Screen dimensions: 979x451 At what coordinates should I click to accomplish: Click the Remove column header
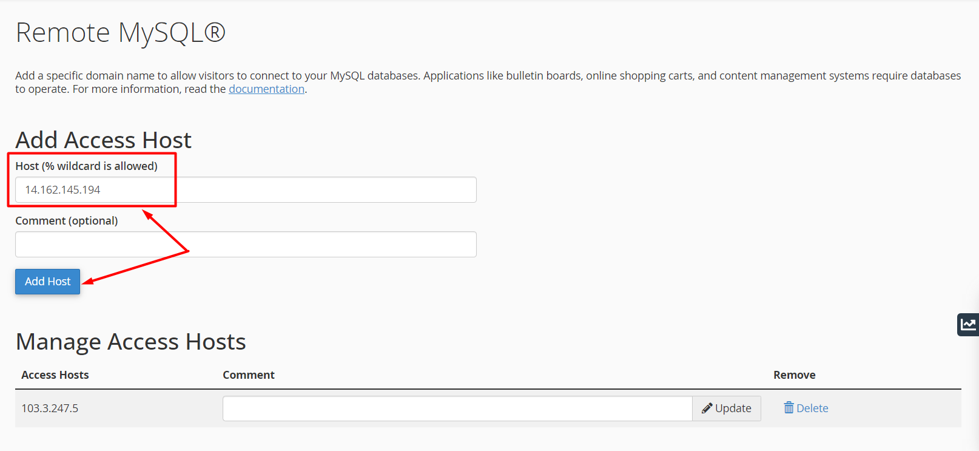pos(794,375)
